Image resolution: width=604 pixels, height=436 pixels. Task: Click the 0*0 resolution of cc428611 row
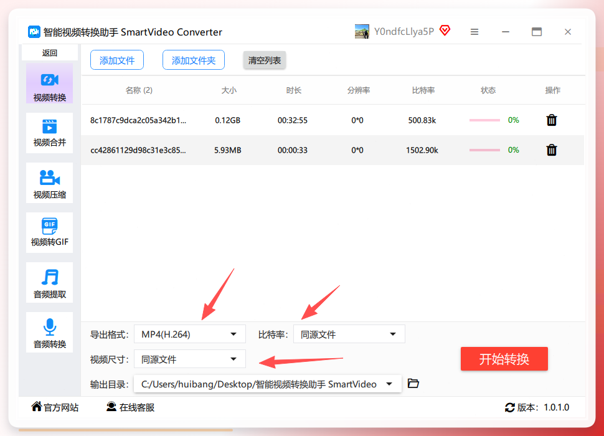(x=357, y=150)
